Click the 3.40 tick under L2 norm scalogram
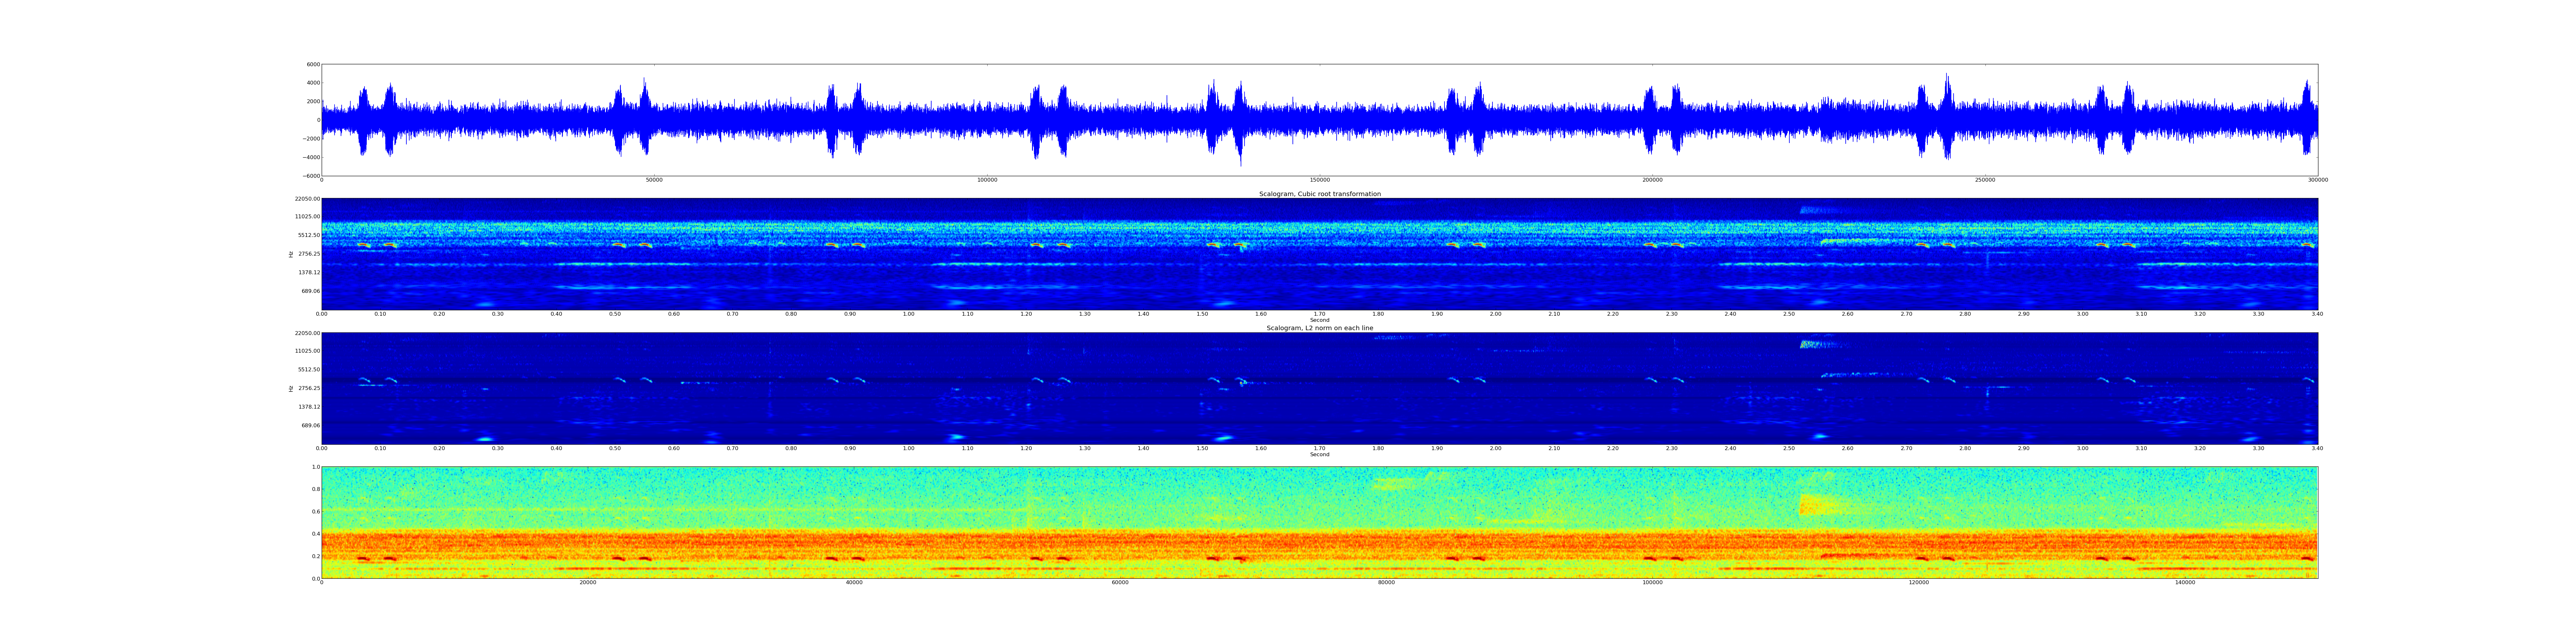2576x643 pixels. 2317,448
